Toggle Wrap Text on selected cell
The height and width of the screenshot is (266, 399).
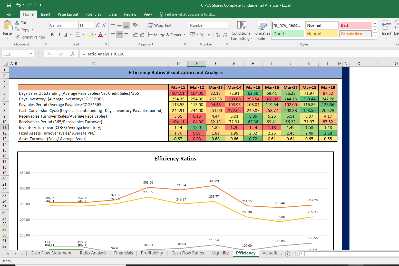tap(160, 25)
